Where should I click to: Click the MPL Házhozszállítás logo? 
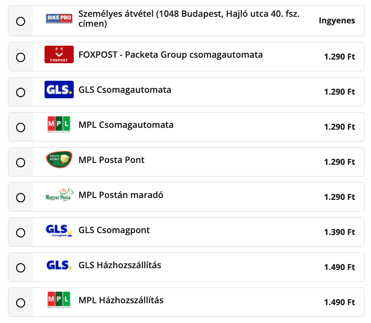[x=59, y=300]
